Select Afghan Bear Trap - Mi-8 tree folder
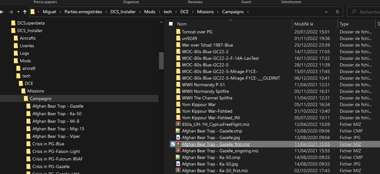Viewport: 380px width, 174px height. (x=55, y=121)
